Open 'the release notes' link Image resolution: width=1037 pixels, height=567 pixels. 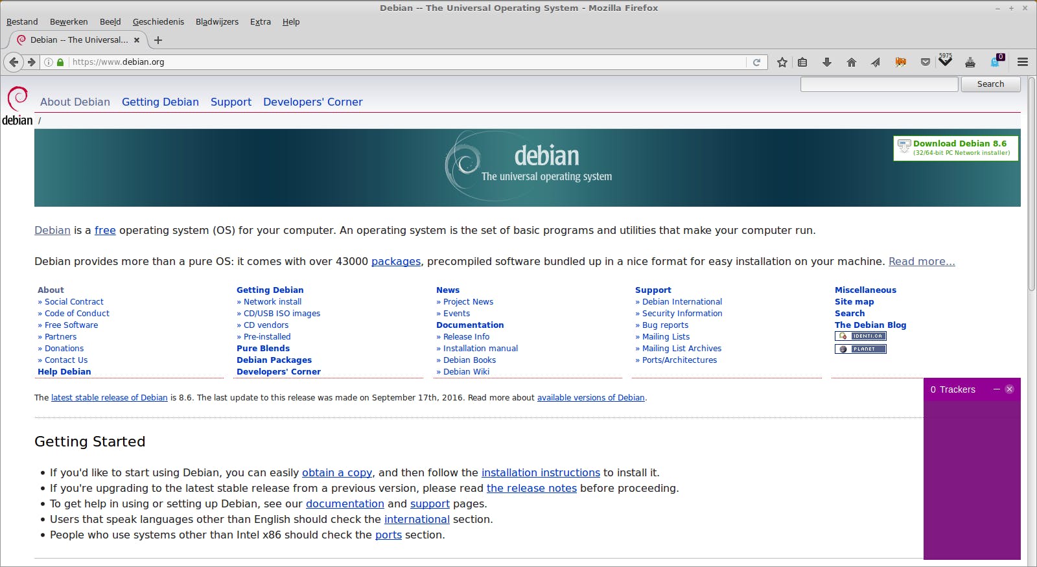(531, 488)
